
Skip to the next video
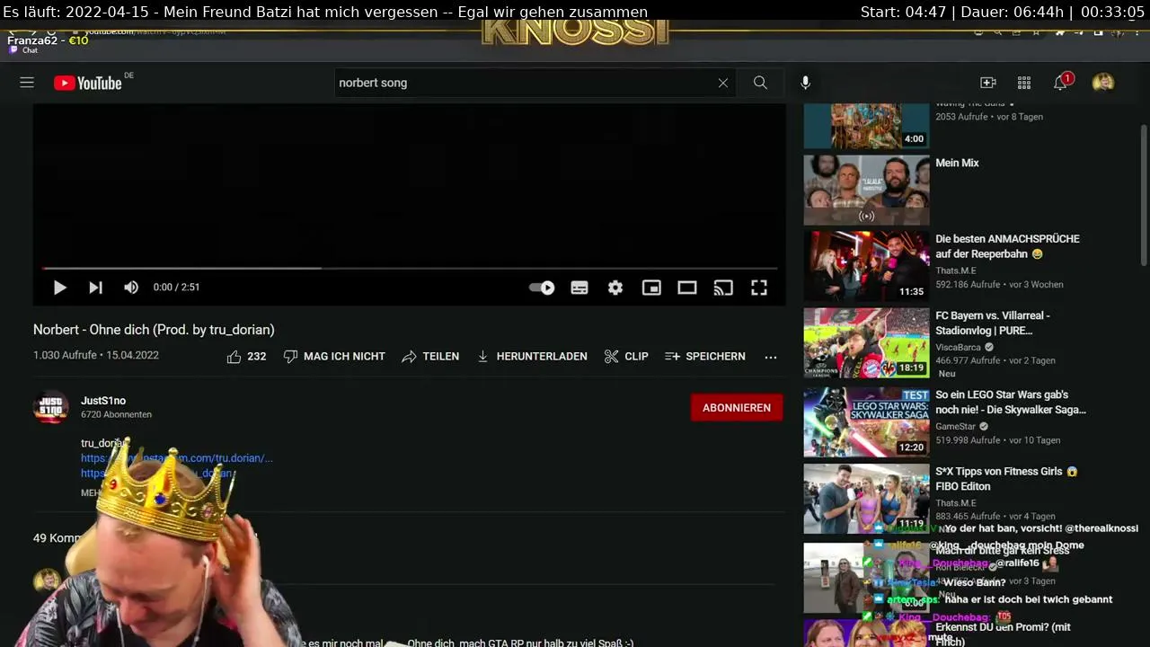pyautogui.click(x=95, y=288)
